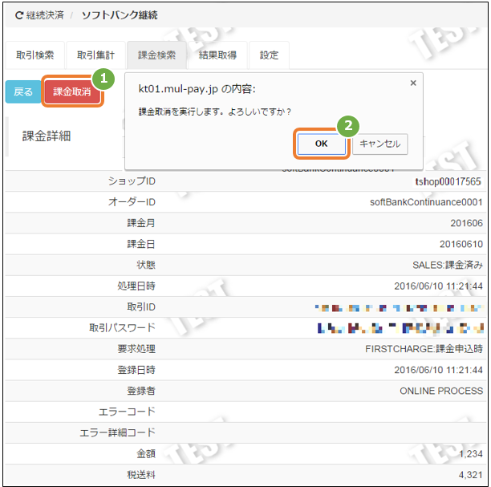Close the dialog with the X icon
The height and width of the screenshot is (487, 491).
[413, 83]
